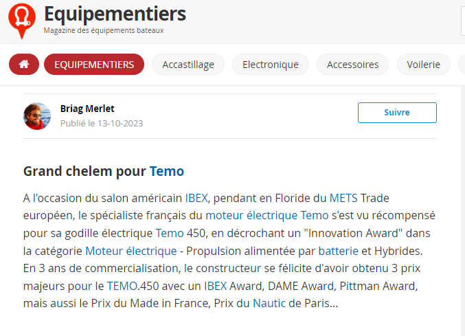Click the page's vertical scrollbar
465x336 pixels.
(462, 206)
